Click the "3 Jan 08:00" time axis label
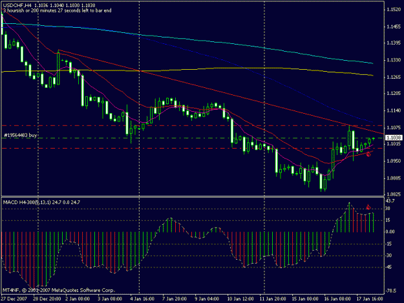404x303 pixels. 110,299
